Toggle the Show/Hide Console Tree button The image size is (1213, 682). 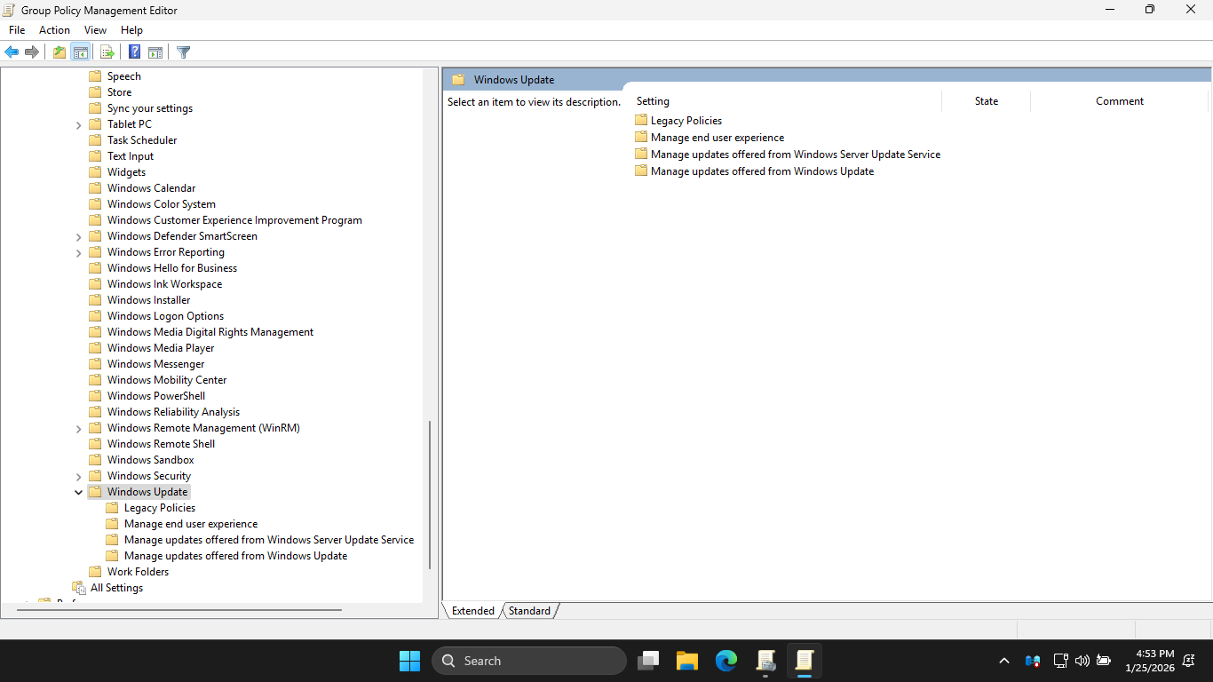[80, 52]
